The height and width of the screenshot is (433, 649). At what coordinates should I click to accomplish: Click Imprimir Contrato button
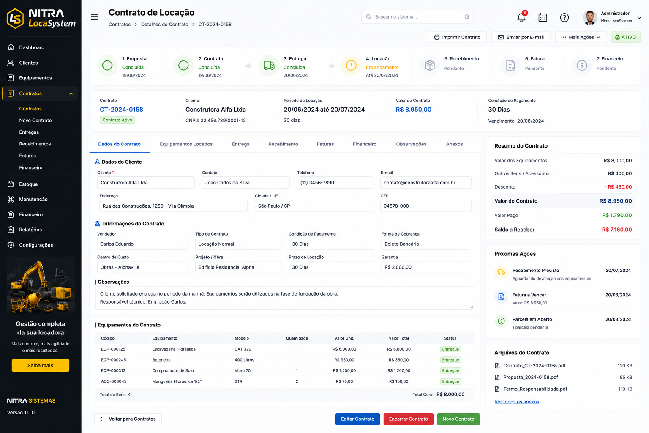tap(457, 37)
